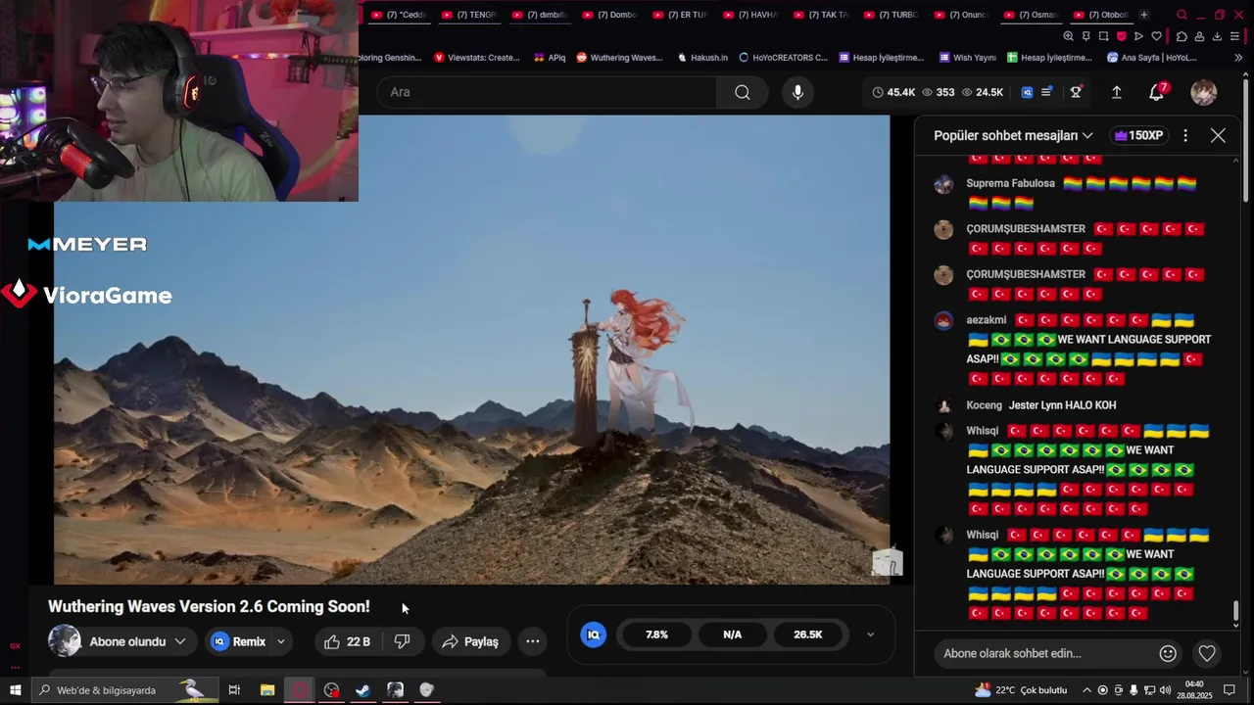Open Wish Yayını bookmark

click(967, 58)
